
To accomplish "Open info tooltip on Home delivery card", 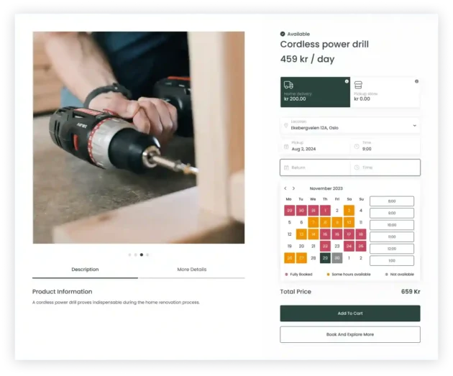I will (x=347, y=81).
